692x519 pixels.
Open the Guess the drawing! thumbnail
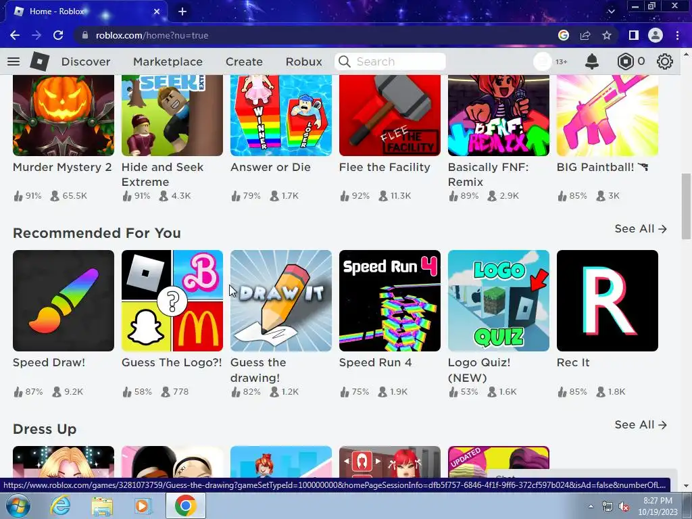coord(281,301)
